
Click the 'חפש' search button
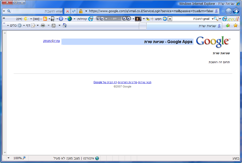158,19
